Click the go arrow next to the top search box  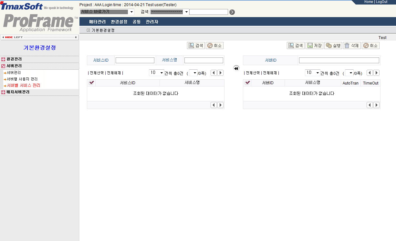232,12
